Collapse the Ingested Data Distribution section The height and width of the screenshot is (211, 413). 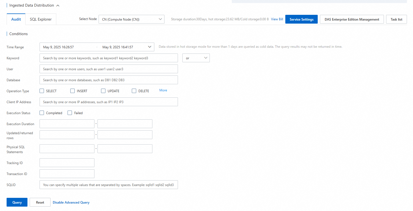pos(58,5)
